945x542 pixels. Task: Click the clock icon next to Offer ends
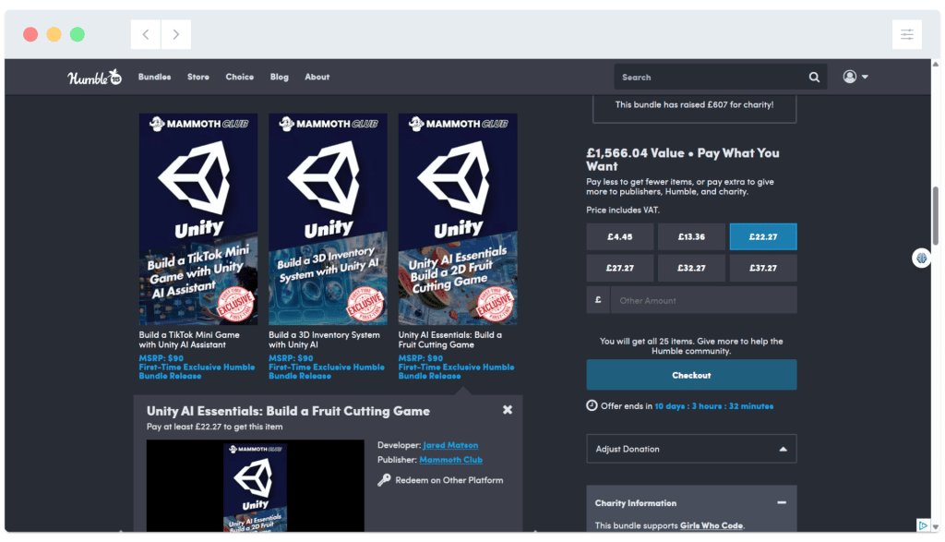point(592,405)
